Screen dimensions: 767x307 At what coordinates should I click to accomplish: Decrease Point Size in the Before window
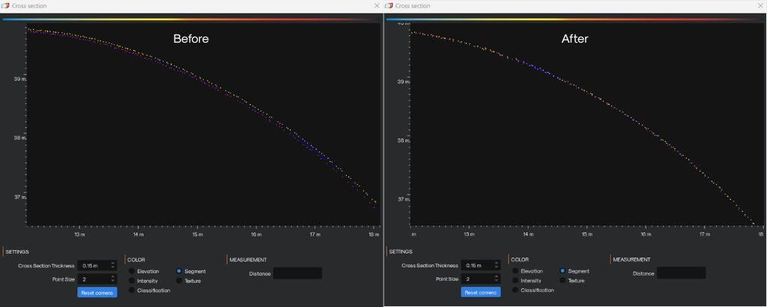click(113, 282)
